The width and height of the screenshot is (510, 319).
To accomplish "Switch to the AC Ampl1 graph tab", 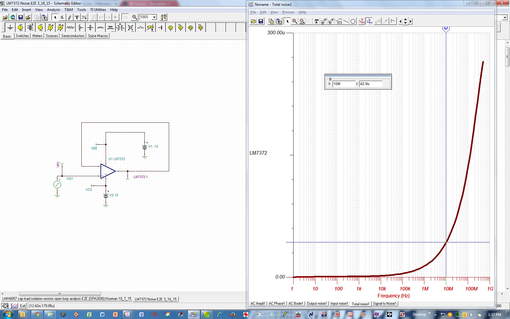I will coord(258,304).
